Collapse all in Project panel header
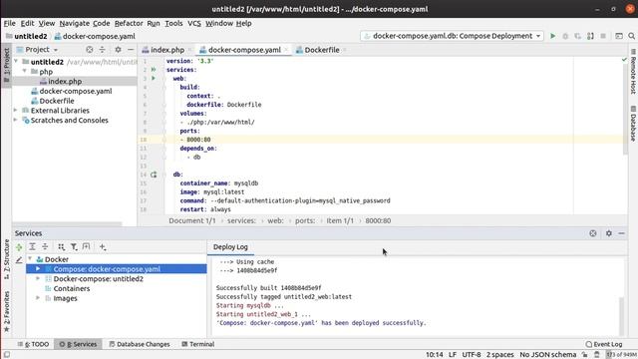 (102, 50)
